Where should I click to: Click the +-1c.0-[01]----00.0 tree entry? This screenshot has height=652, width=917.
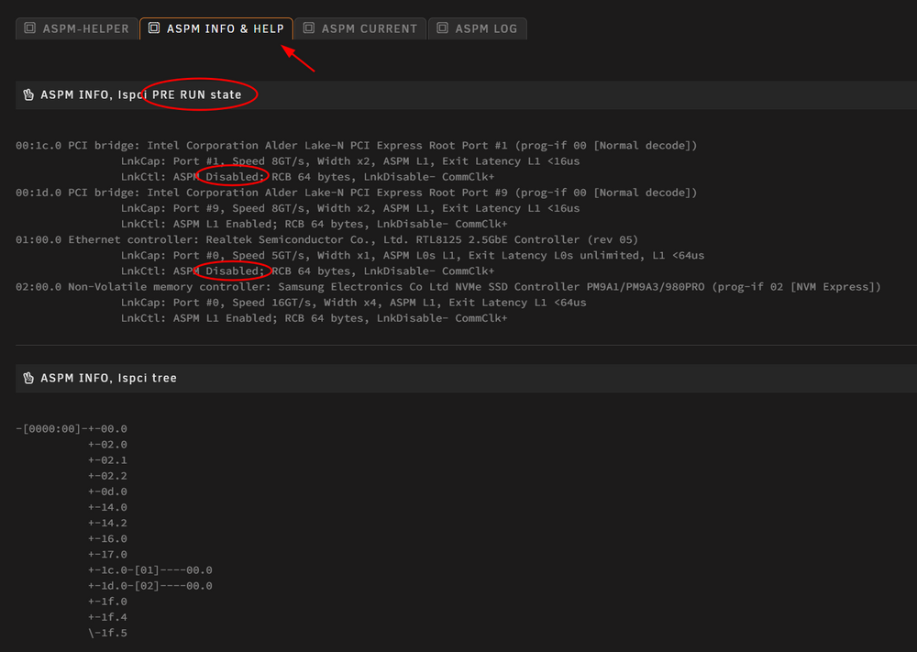150,570
